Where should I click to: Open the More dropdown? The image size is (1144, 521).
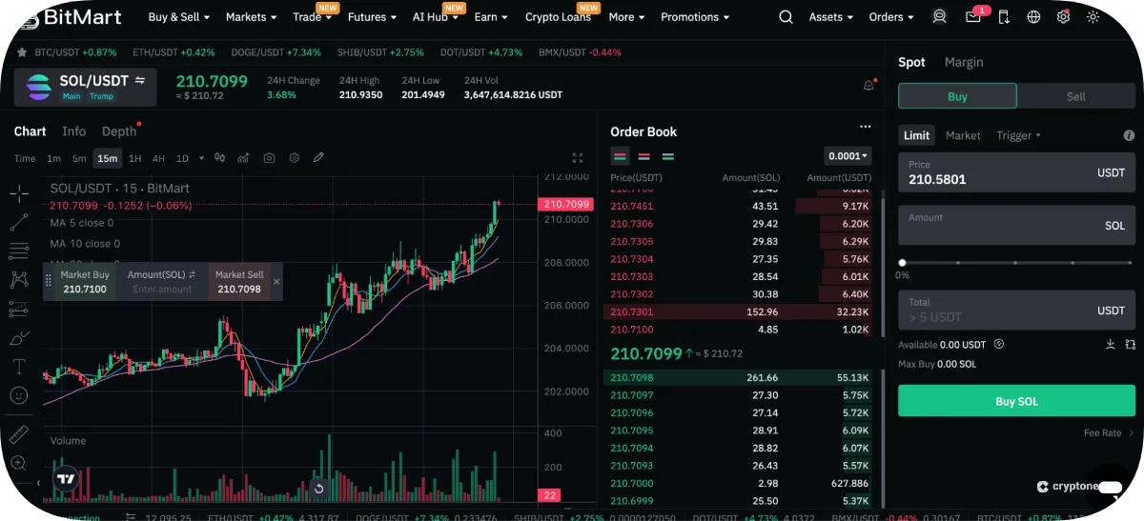(x=626, y=17)
